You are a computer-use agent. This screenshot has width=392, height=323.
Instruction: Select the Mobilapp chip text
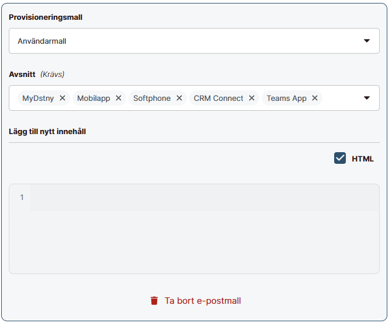point(93,98)
